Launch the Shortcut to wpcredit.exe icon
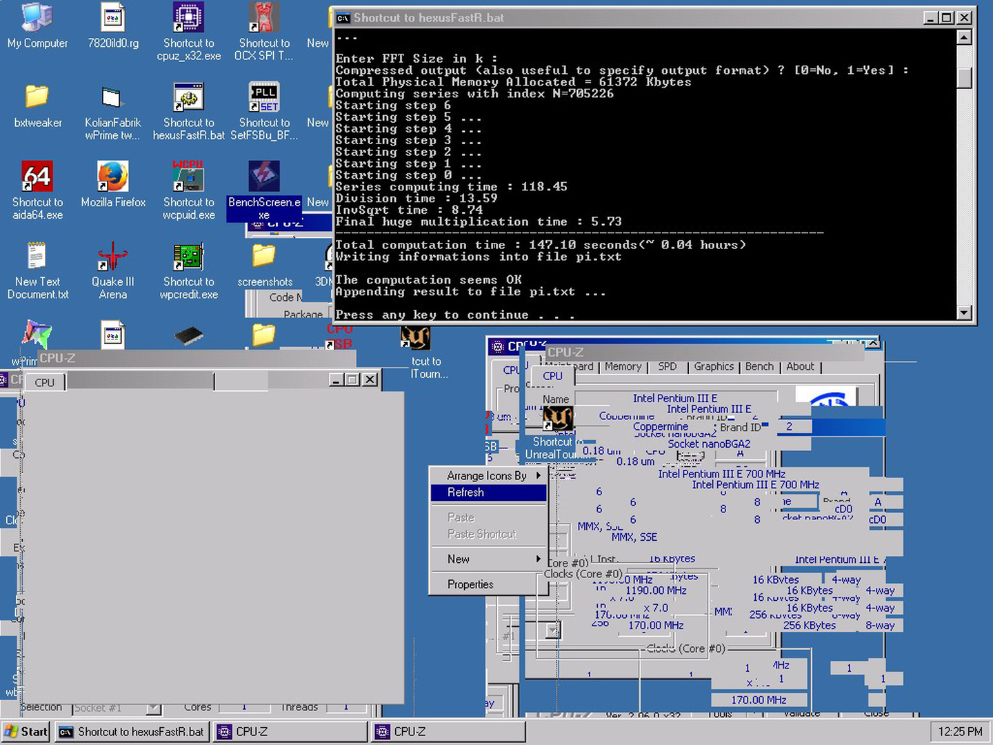Screen dimensions: 993x745 point(188,270)
